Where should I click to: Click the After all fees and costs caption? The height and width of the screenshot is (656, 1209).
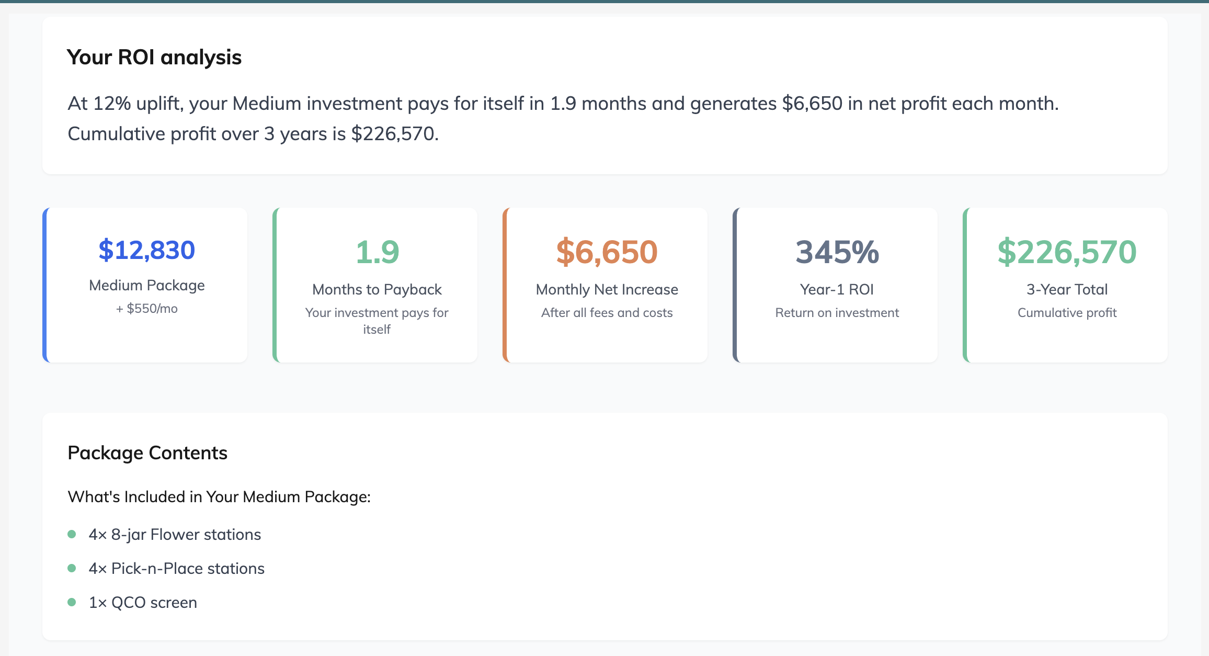point(607,313)
